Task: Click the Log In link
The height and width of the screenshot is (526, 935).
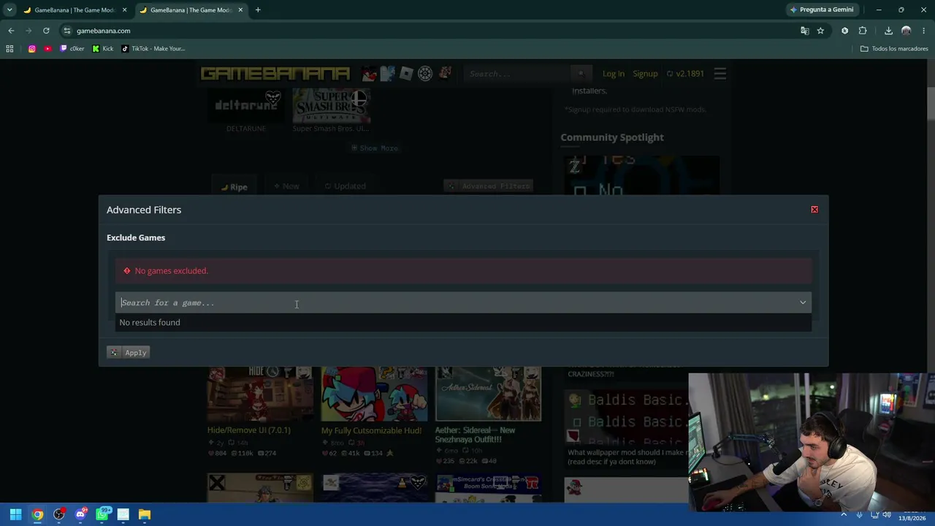Action: [614, 74]
